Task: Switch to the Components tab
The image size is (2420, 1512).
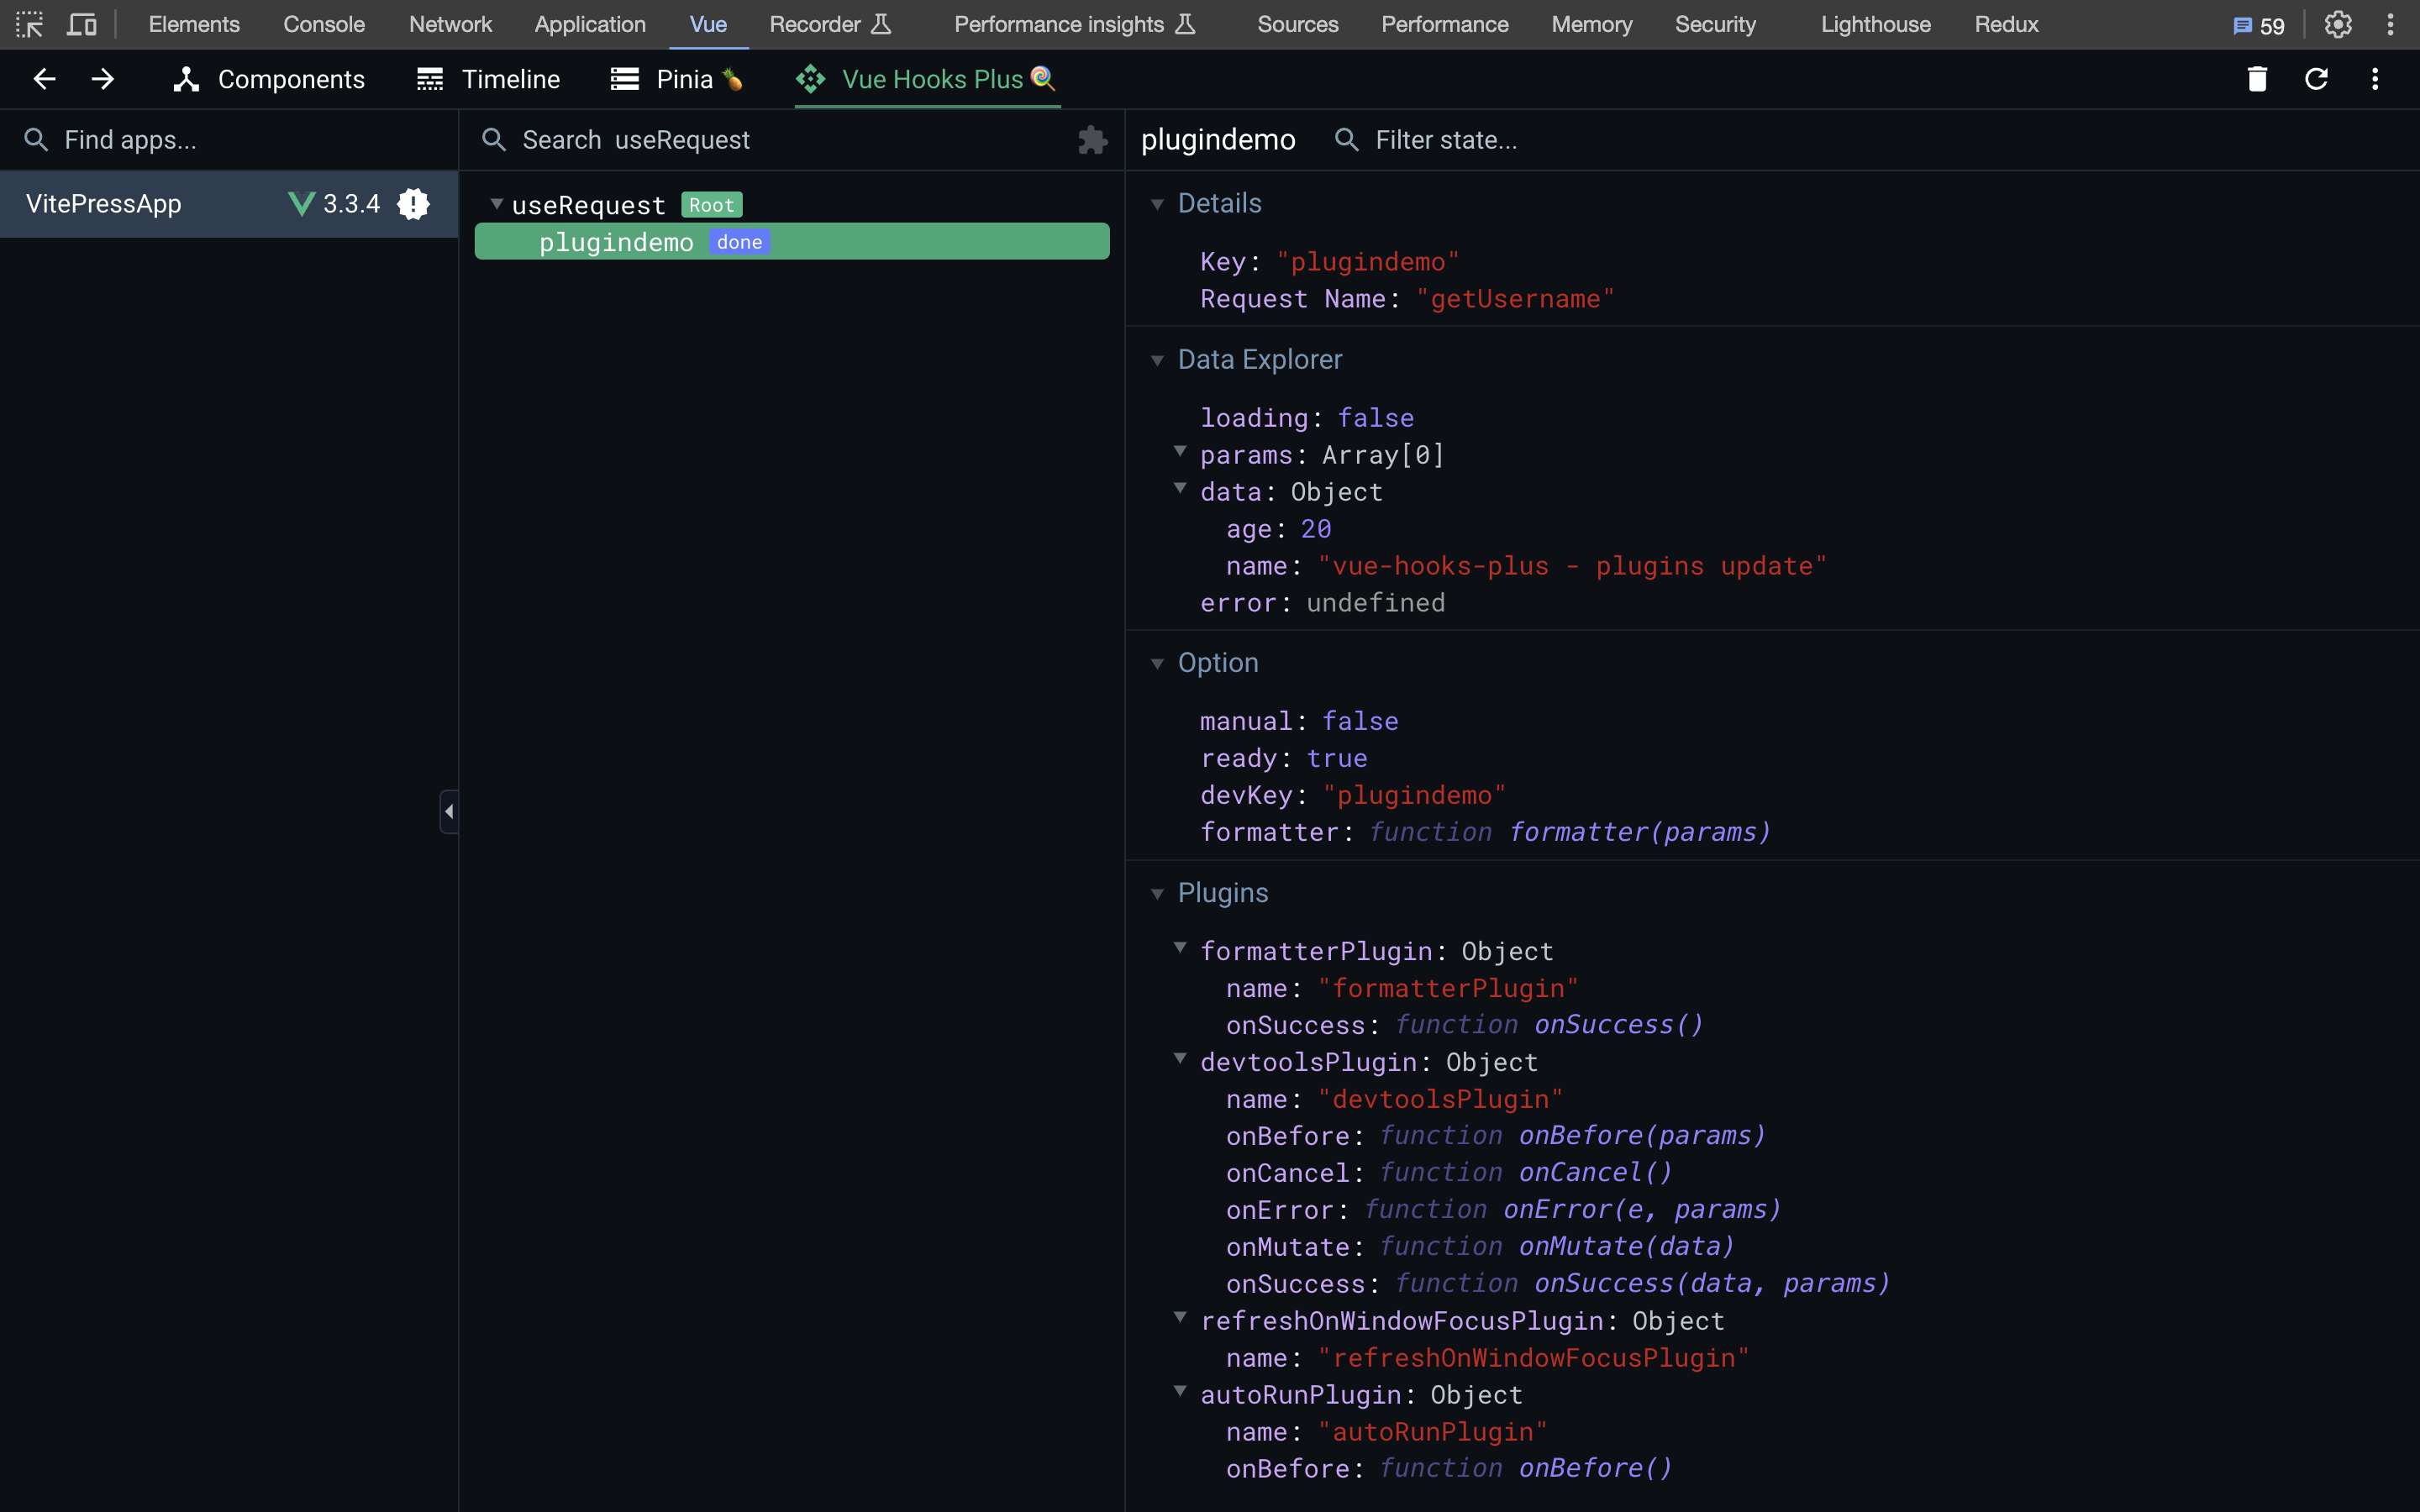Action: (269, 79)
